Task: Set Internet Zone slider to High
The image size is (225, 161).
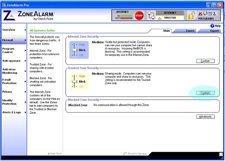Action: point(82,45)
